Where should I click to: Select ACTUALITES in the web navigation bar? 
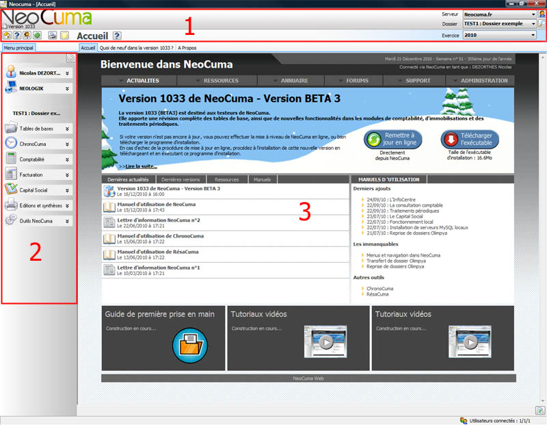pyautogui.click(x=139, y=81)
